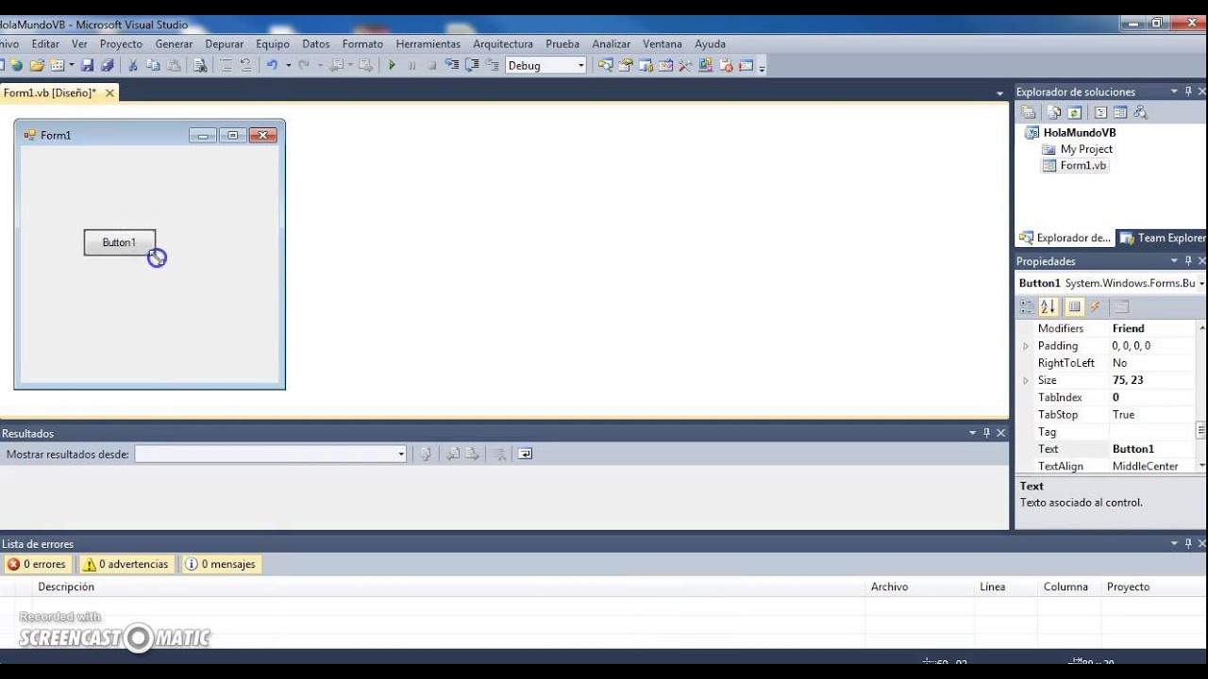Click the Size value 75, 23
The height and width of the screenshot is (679, 1208).
coord(1128,380)
